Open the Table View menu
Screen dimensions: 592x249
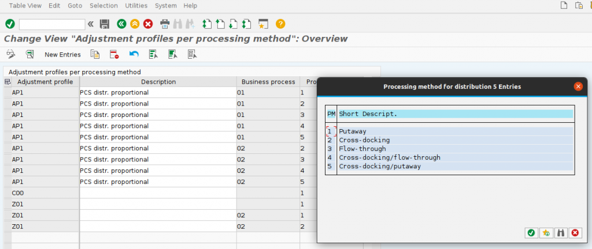[x=25, y=6]
